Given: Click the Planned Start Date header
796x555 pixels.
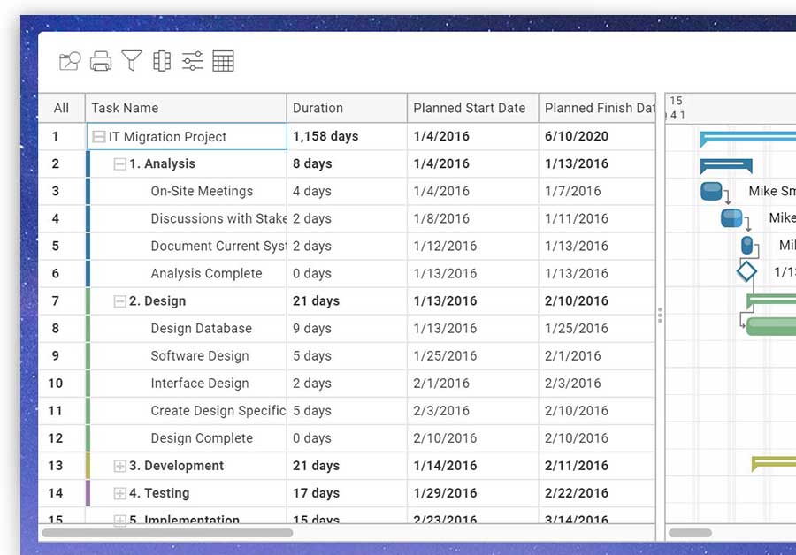Looking at the screenshot, I should 472,108.
